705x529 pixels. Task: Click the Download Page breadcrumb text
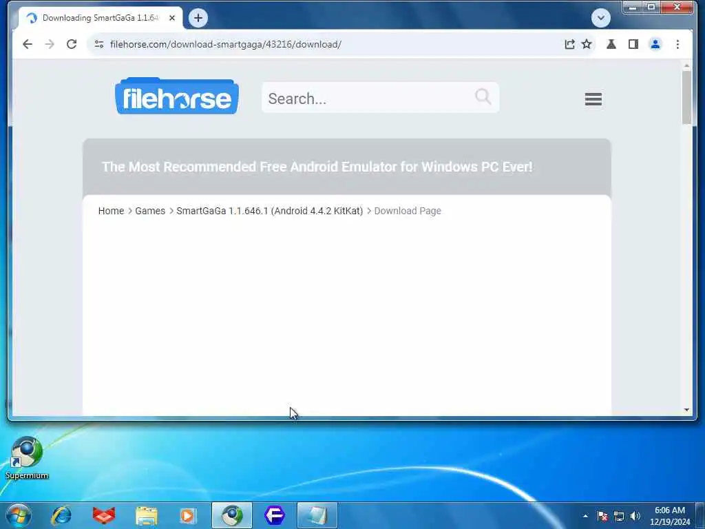click(408, 211)
